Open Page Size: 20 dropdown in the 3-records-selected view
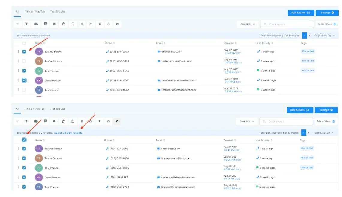342x197 pixels. coord(324,36)
